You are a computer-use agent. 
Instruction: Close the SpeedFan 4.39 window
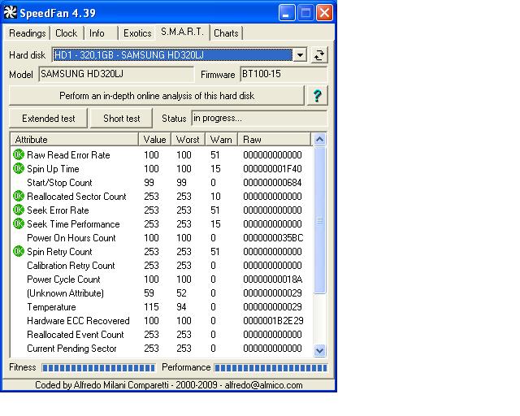[x=324, y=13]
